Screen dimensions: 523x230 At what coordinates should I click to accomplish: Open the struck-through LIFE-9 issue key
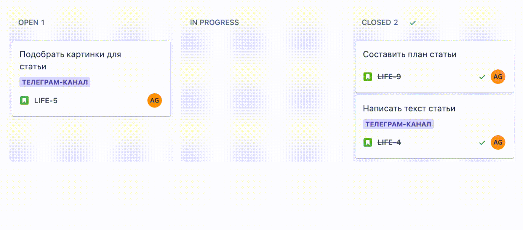click(389, 77)
